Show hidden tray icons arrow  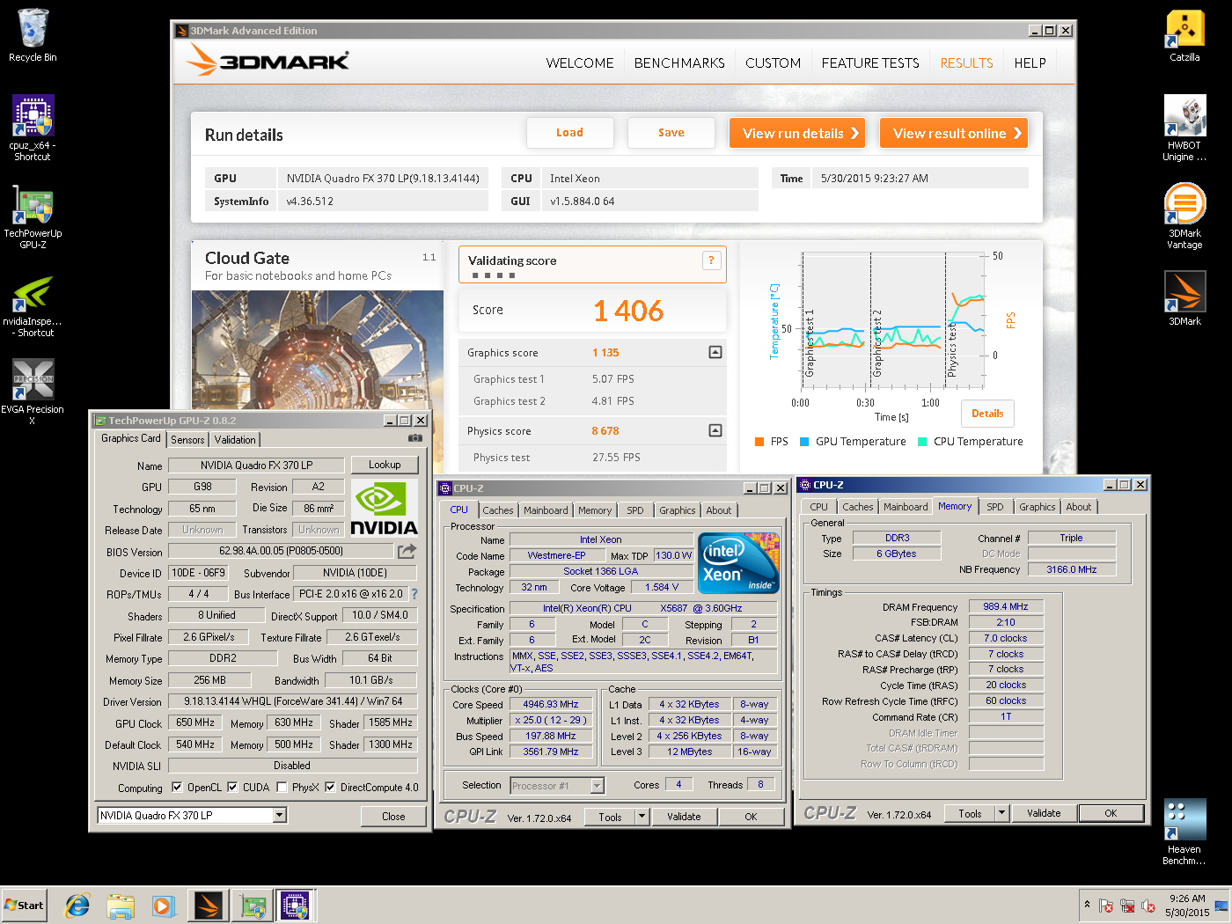click(x=1087, y=905)
